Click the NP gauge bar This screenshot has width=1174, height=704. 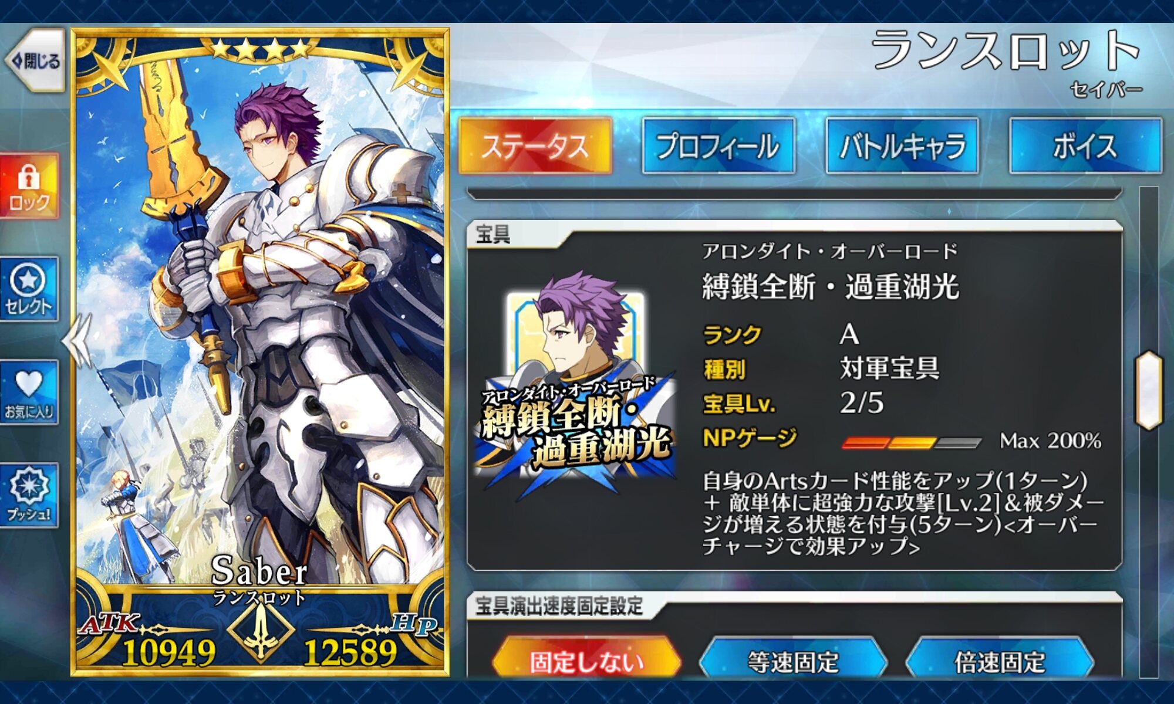click(911, 442)
